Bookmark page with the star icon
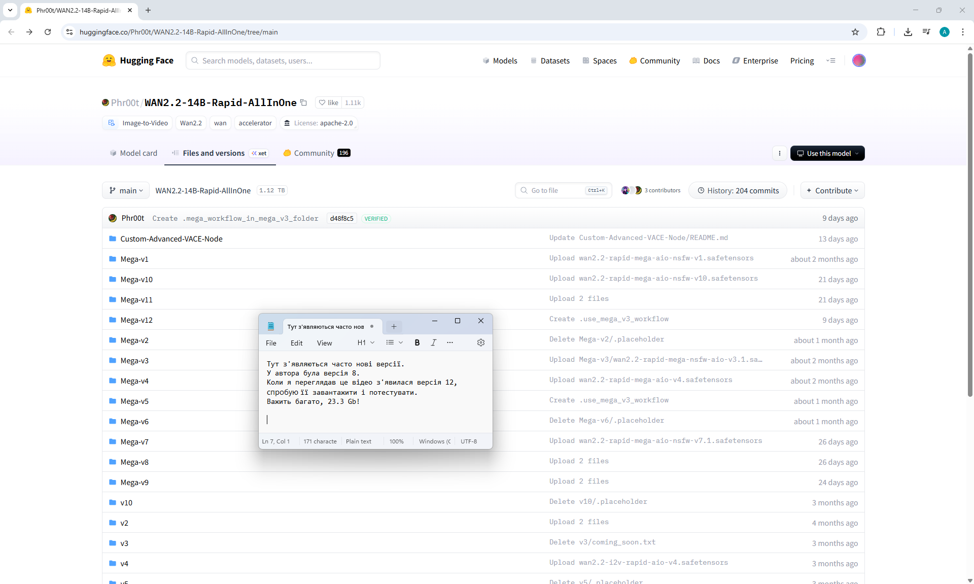The image size is (974, 584). click(x=855, y=32)
